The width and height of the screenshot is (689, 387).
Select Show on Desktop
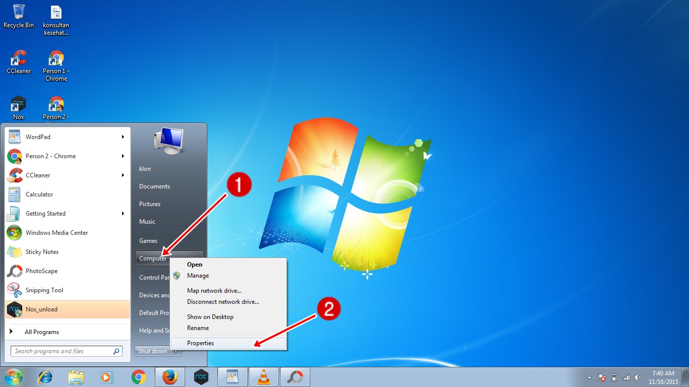[x=228, y=317]
